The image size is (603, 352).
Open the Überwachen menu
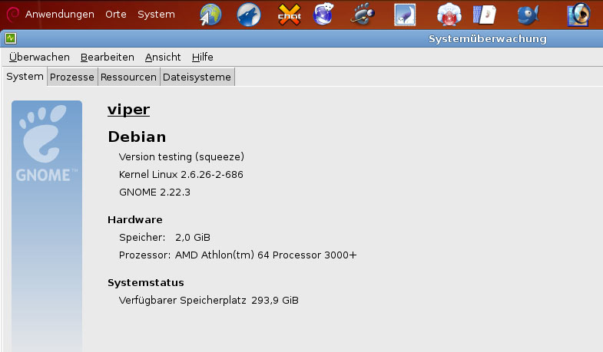[x=39, y=57]
